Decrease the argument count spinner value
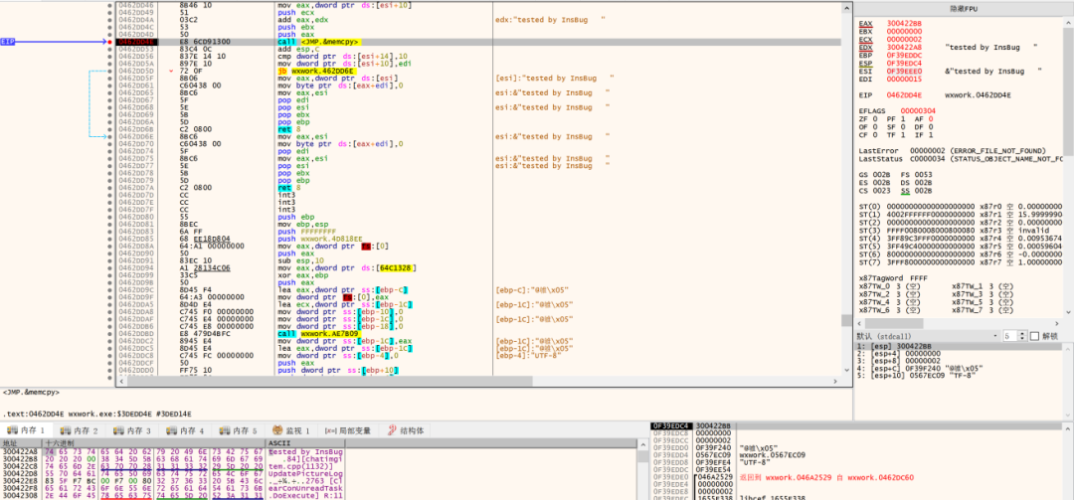Screen dimensions: 1074x500 (x=1020, y=340)
